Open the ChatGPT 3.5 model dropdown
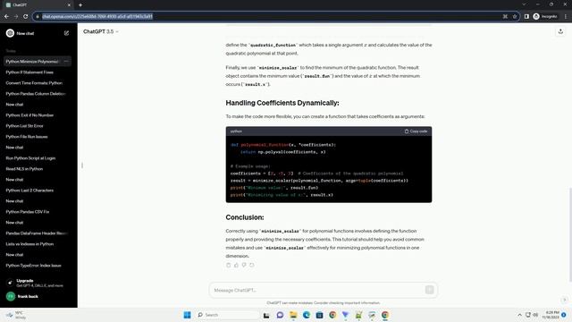 tap(101, 32)
